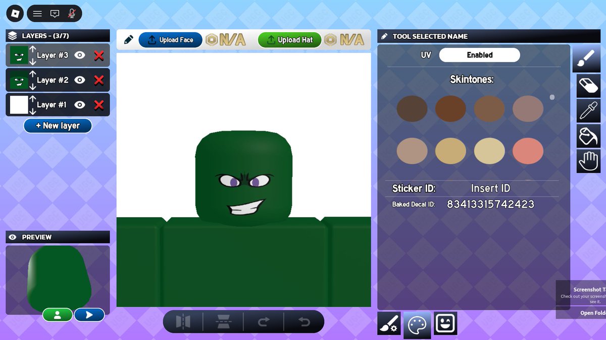The image size is (606, 340).
Task: Click the Preview panel header
Action: coord(58,237)
